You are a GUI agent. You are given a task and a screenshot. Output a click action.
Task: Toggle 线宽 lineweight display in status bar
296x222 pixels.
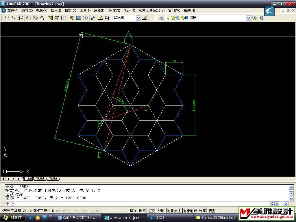point(203,211)
